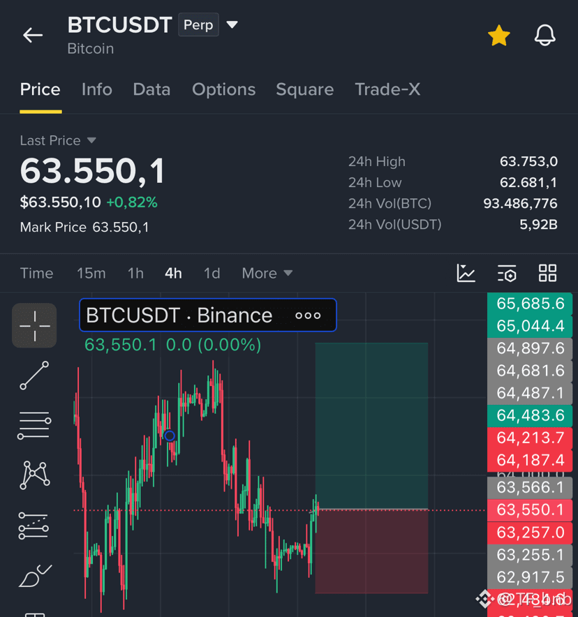Click the red stop-loss zone of position
Screen dimensions: 578x617
(x=371, y=551)
